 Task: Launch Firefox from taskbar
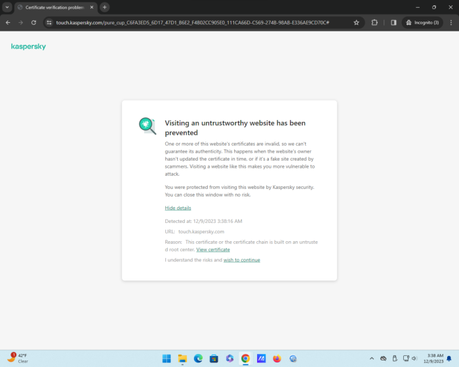click(277, 358)
